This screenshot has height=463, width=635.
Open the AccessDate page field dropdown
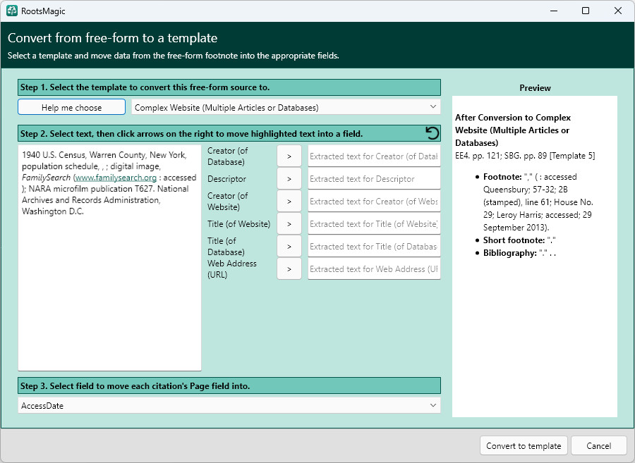pos(229,406)
